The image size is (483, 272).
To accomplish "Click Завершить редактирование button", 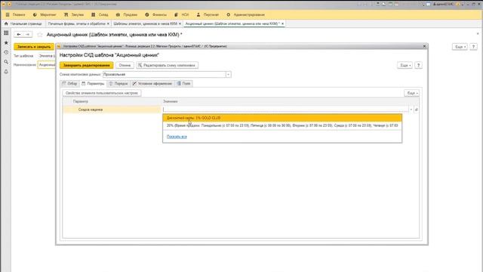I will point(87,66).
